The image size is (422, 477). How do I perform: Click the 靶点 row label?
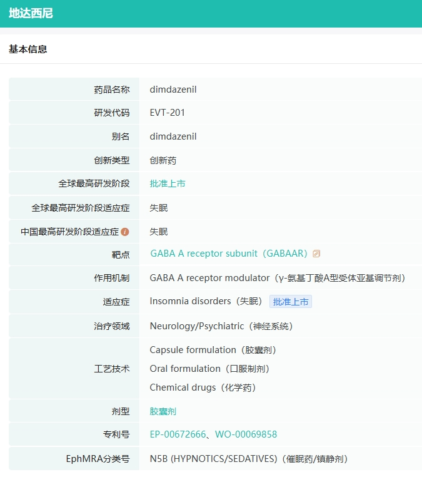click(121, 254)
